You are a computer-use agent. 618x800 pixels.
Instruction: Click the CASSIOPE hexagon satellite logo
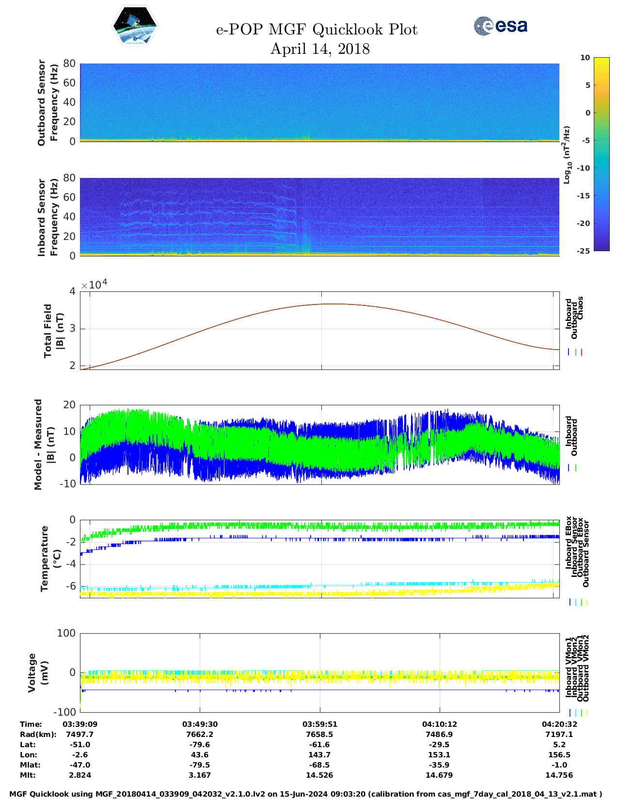tap(135, 27)
